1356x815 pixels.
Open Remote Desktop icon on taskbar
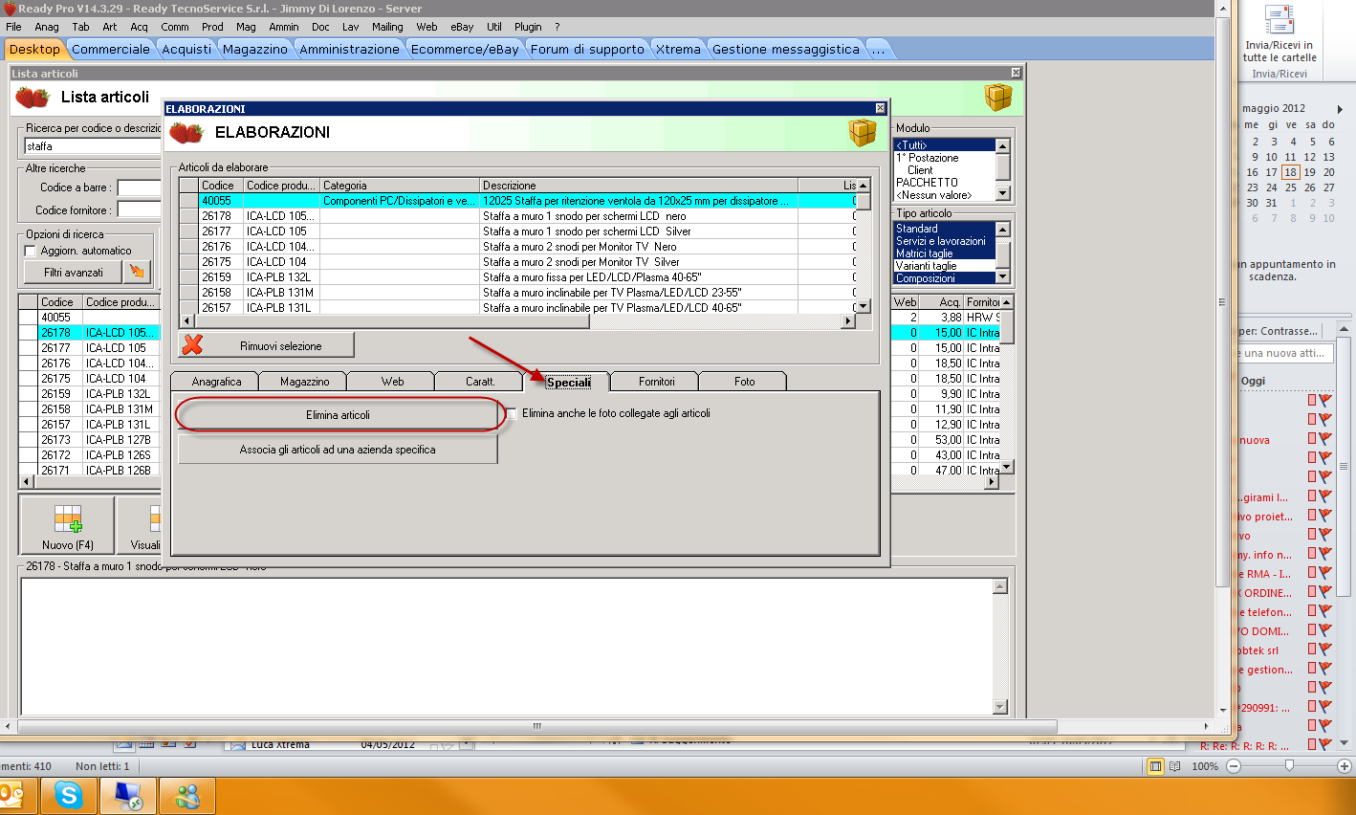point(127,795)
